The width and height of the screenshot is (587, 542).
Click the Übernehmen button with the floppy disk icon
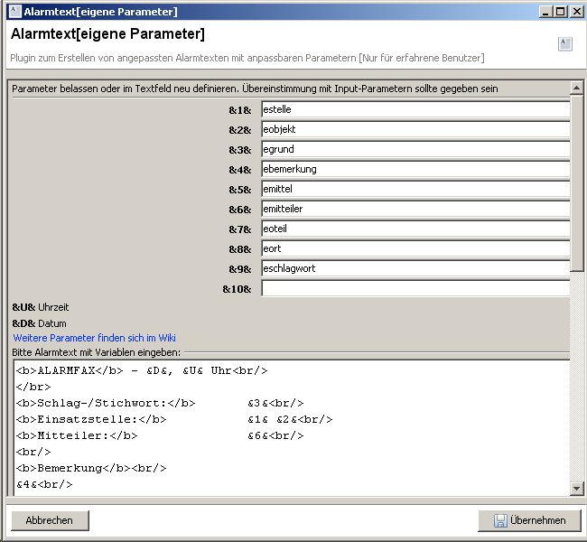point(529,520)
